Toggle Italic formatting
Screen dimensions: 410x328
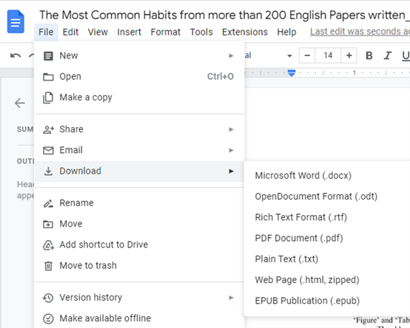[388, 55]
